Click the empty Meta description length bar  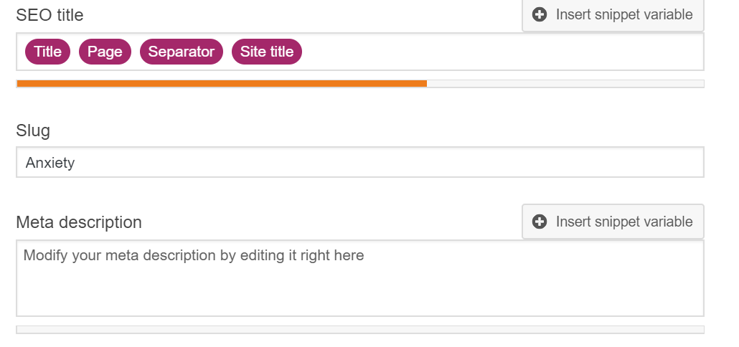click(x=359, y=330)
